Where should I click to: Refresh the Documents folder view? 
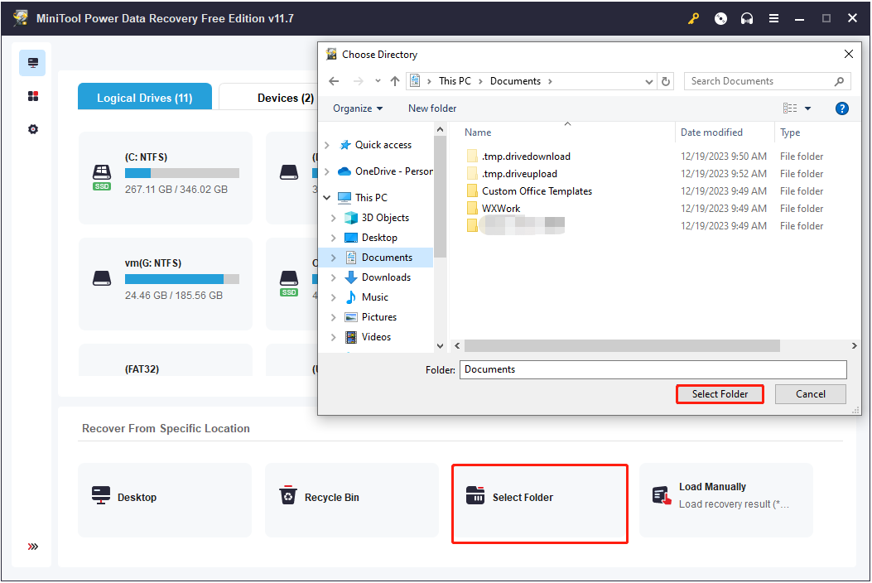(x=665, y=81)
